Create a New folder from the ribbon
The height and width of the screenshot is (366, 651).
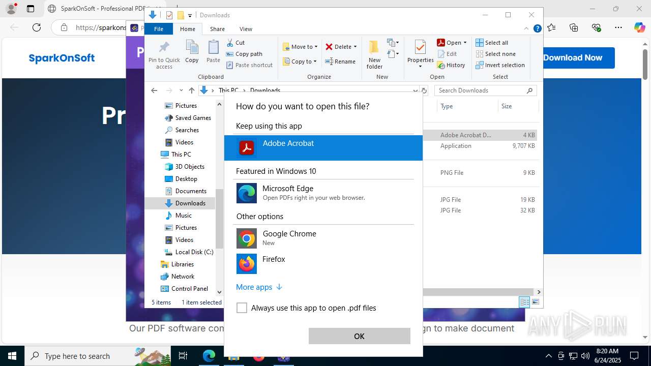(374, 54)
